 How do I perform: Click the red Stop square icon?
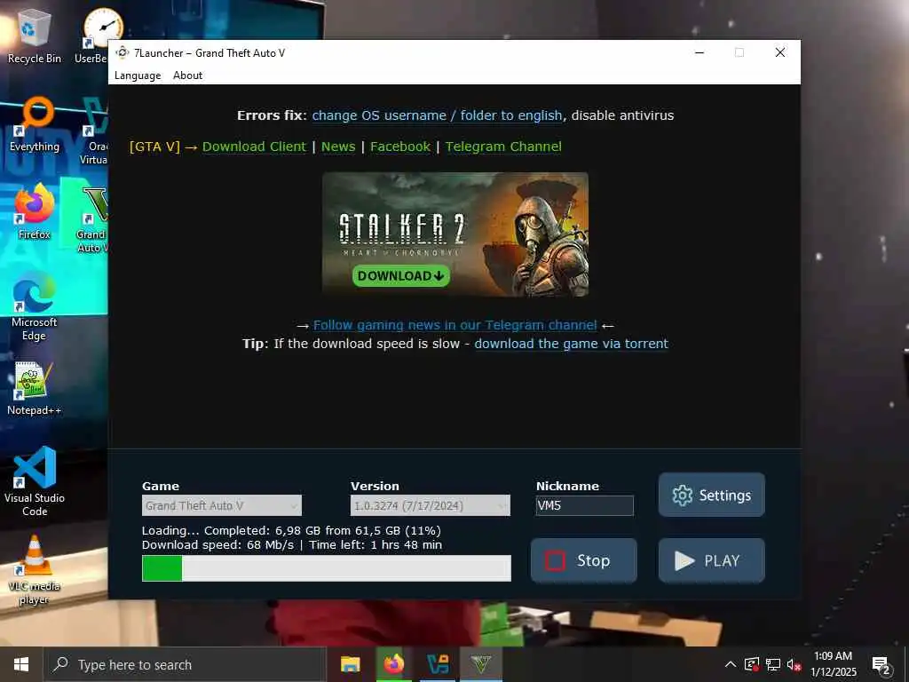(x=555, y=561)
